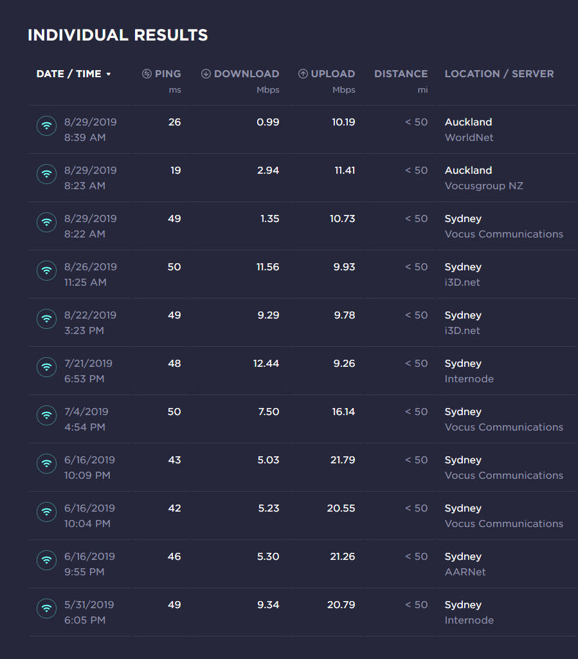This screenshot has width=578, height=659.
Task: Sort results by Date / Time header
Action: [69, 73]
